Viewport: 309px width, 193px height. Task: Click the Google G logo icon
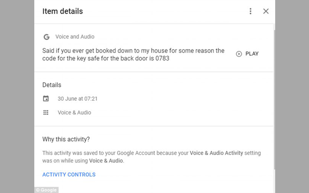(x=46, y=37)
